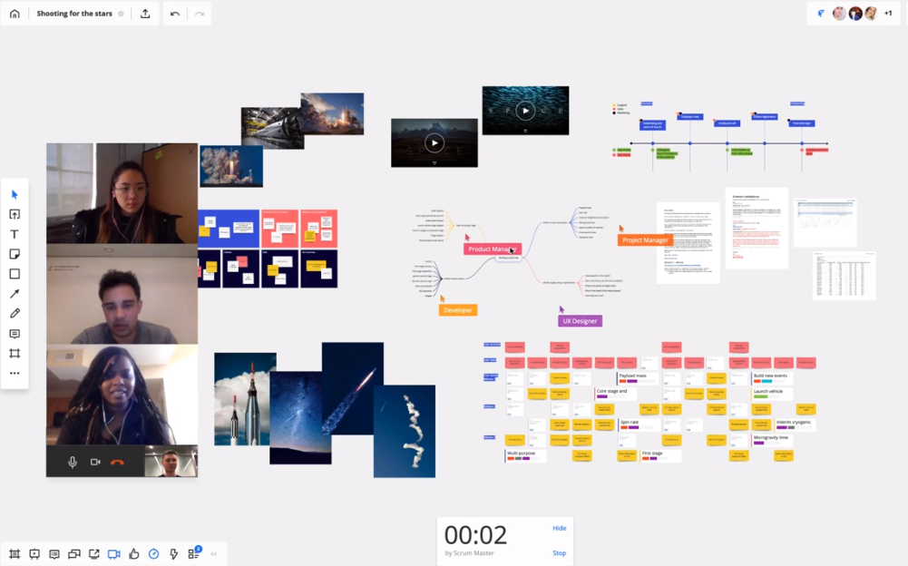Click the 'Shooting for the stars' board title
This screenshot has width=908, height=566.
74,14
